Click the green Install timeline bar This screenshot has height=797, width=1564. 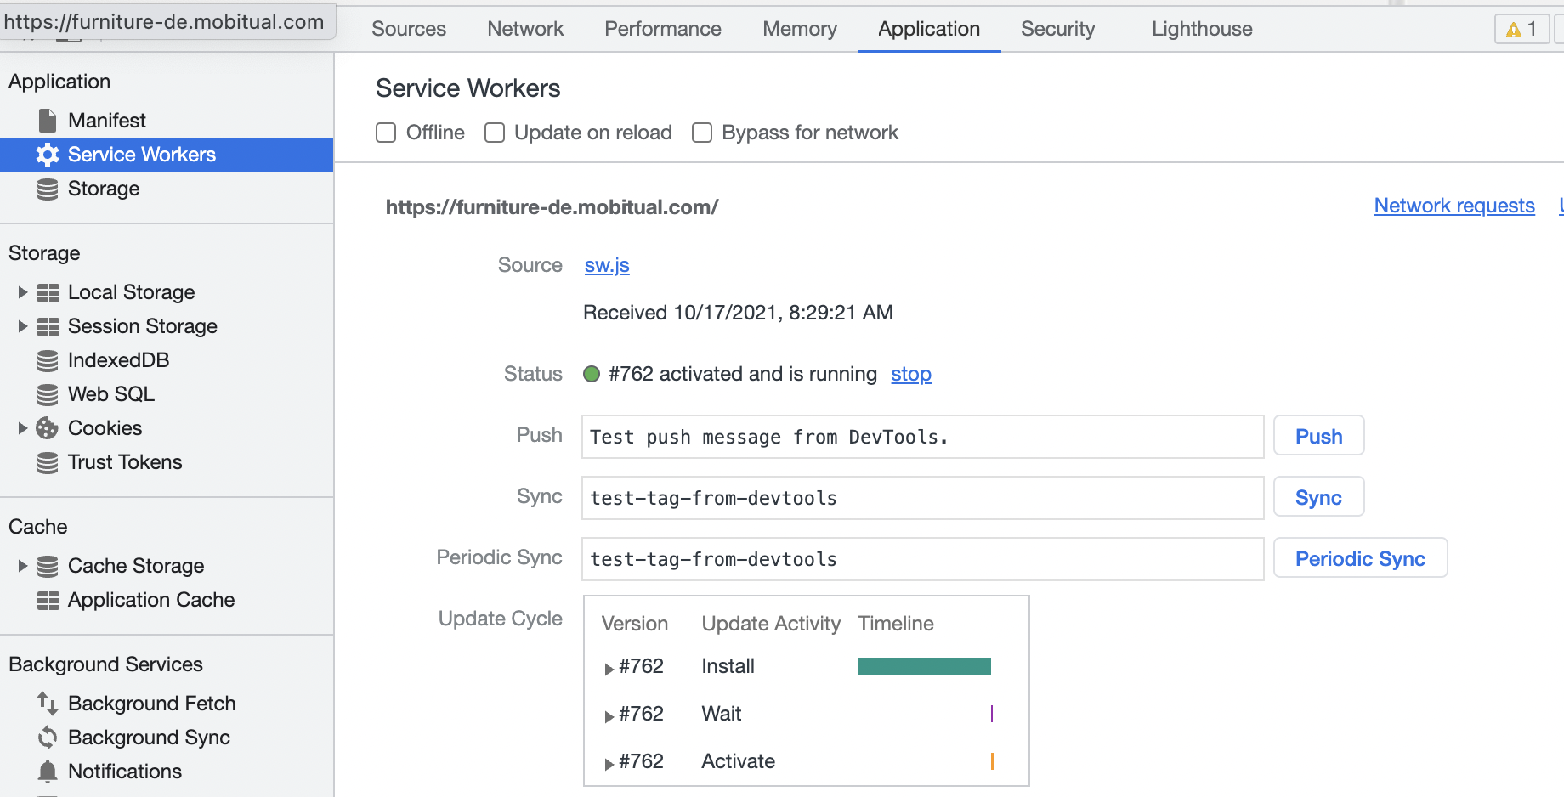924,666
